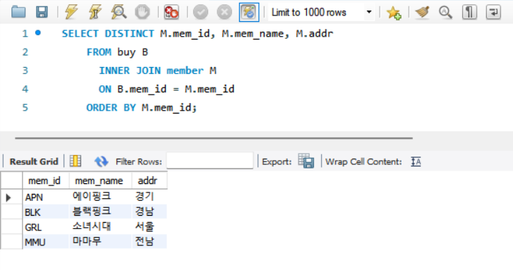Select the BLK cell

click(45, 212)
